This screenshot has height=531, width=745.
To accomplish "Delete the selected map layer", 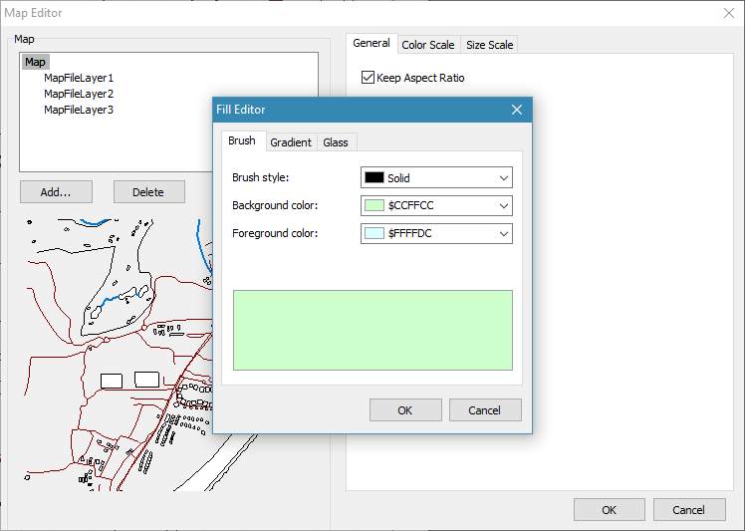I will pos(148,192).
